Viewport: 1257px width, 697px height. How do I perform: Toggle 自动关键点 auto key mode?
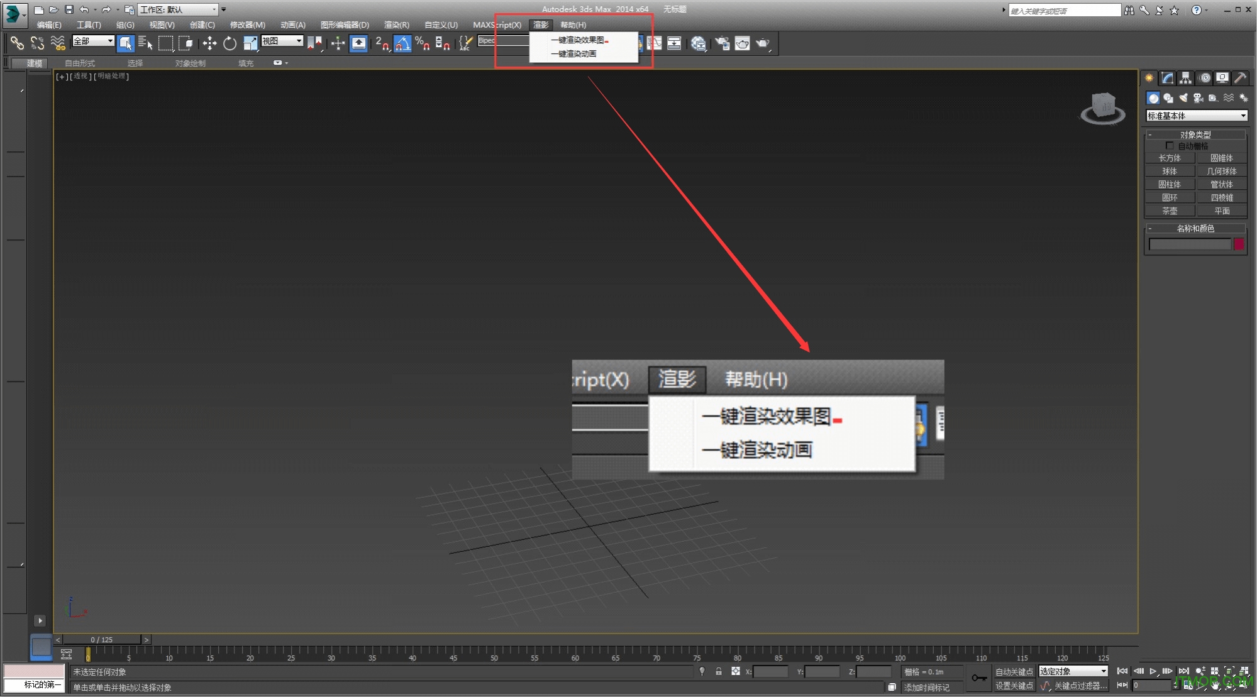pyautogui.click(x=1014, y=672)
